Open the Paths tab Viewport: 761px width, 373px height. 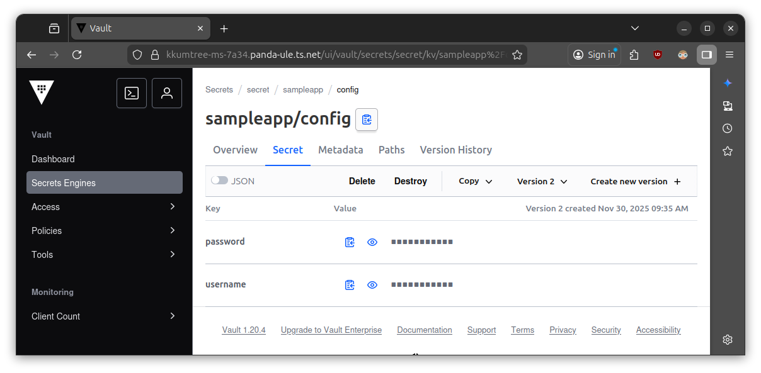(392, 150)
